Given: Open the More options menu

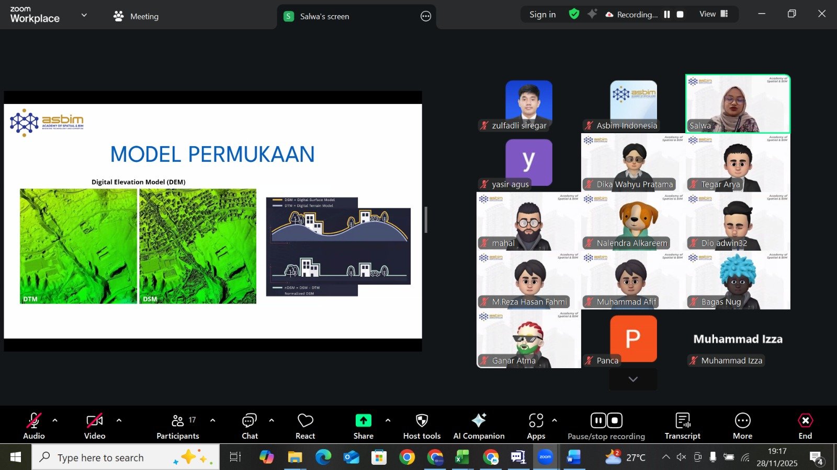Looking at the screenshot, I should (742, 421).
